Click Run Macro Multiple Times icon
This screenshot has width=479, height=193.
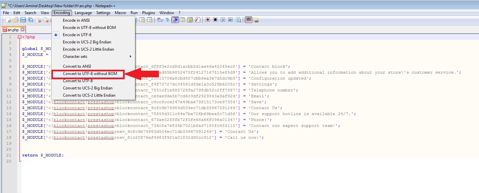pyautogui.click(x=230, y=20)
